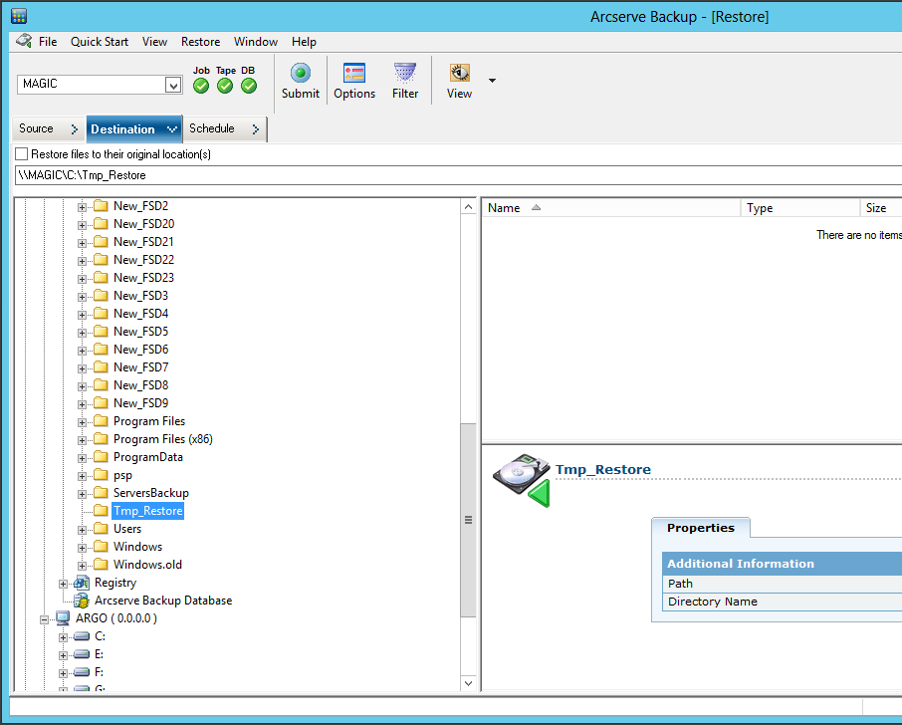Screen dimensions: 902x725
Task: Expand the Program Files (x86) folder
Action: click(x=83, y=440)
